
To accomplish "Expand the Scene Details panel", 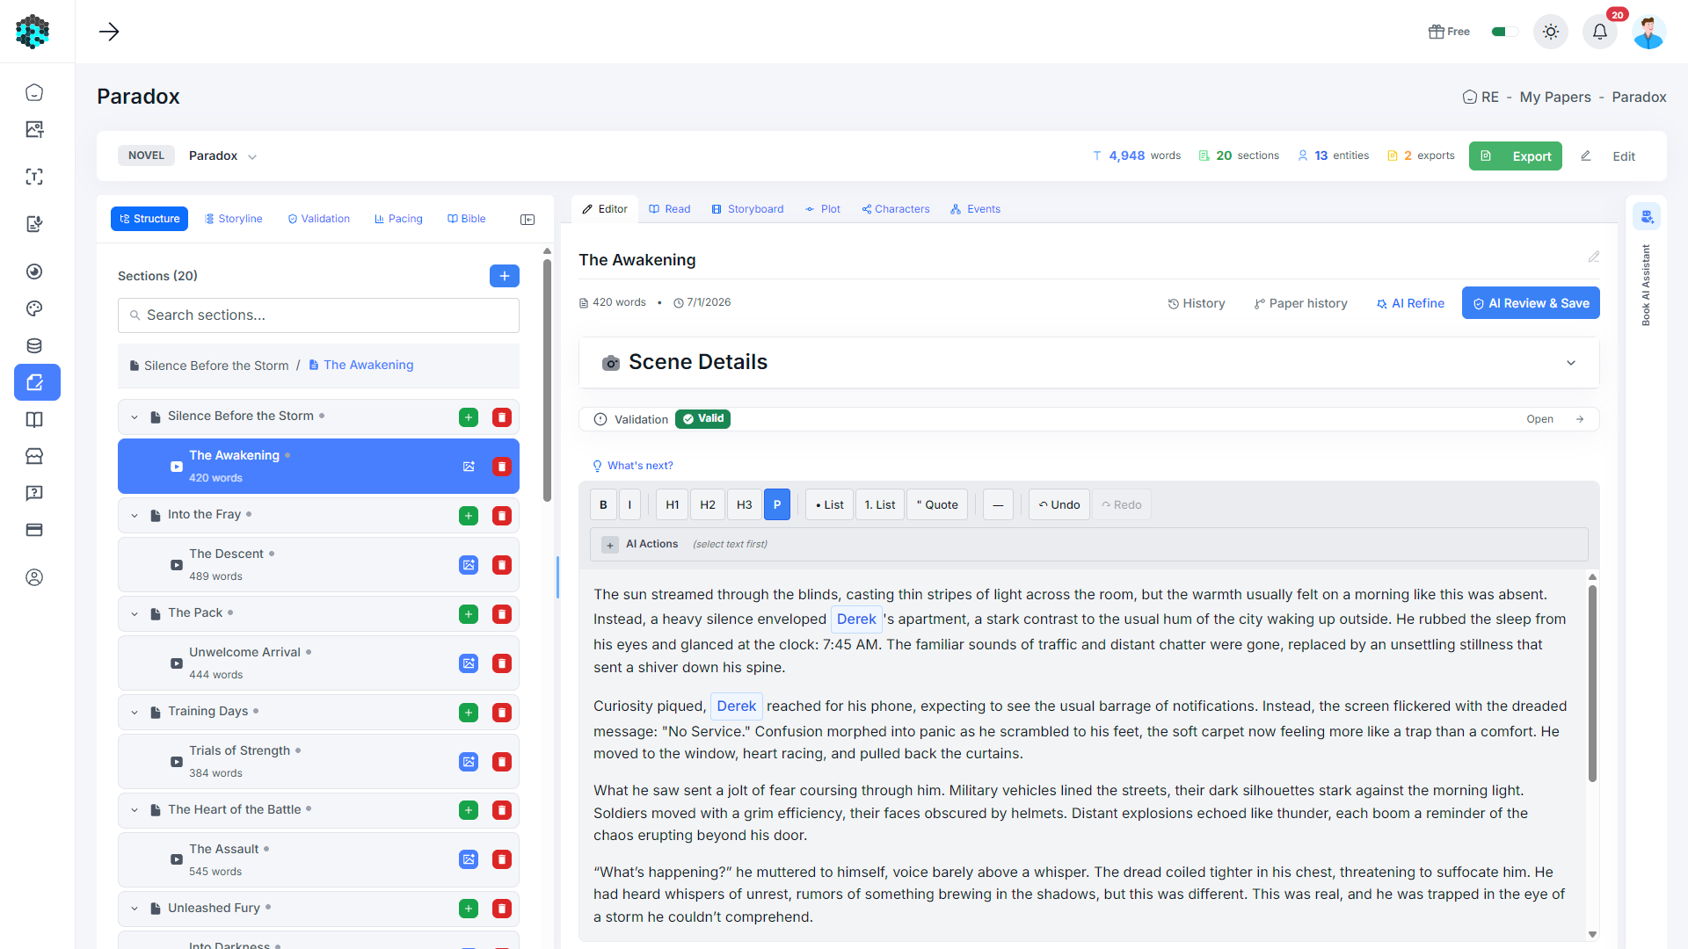I will [1571, 363].
